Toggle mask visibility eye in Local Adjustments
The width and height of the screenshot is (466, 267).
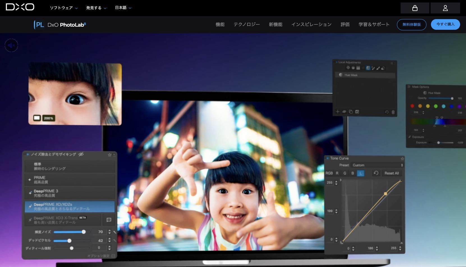pyautogui.click(x=344, y=112)
